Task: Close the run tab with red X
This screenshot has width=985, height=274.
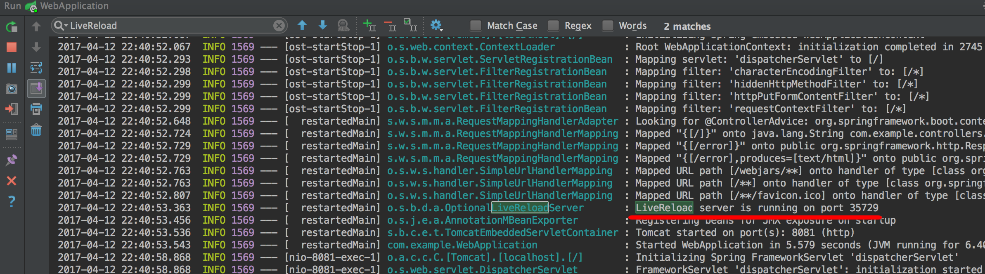Action: pyautogui.click(x=12, y=181)
